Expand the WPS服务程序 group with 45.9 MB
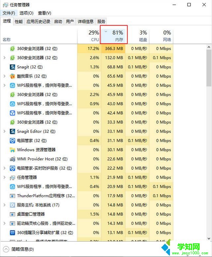Screen dimensions: 212x257 click(x=5, y=85)
